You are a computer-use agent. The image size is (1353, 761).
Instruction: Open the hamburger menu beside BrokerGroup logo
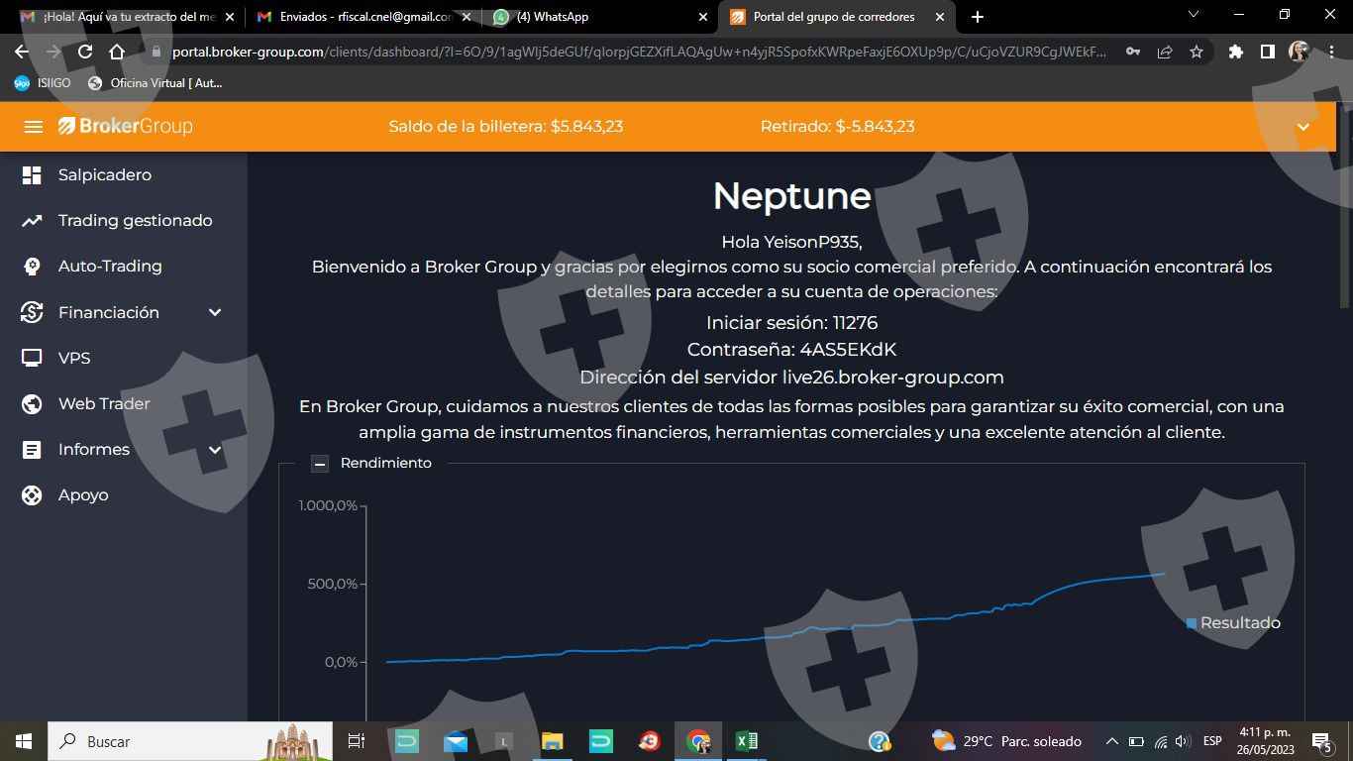point(33,127)
